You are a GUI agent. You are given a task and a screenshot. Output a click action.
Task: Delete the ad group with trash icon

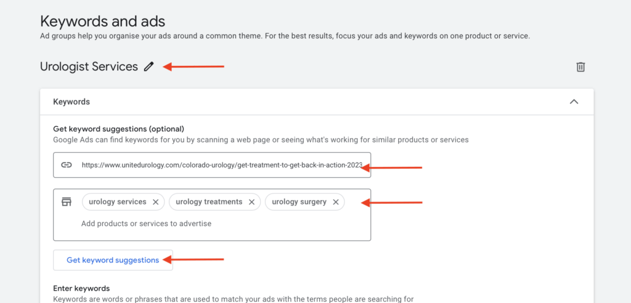tap(580, 67)
